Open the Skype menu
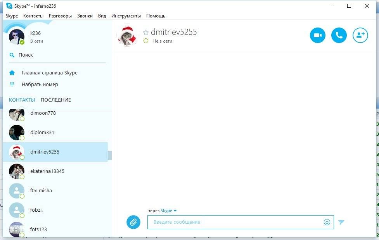Image resolution: width=379 pixels, height=240 pixels. (x=12, y=16)
